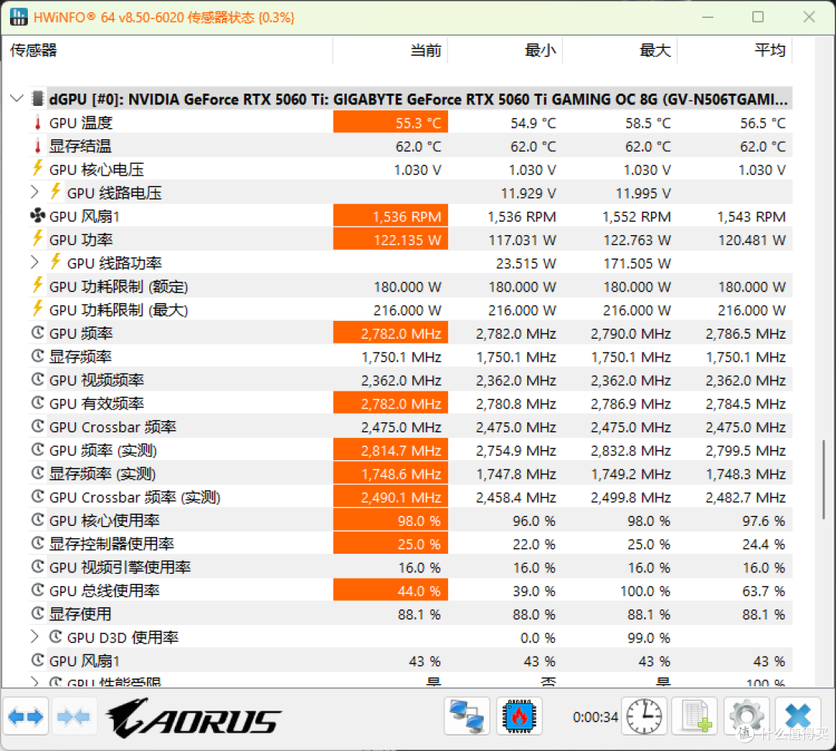The height and width of the screenshot is (751, 836).
Task: Select the 显存控制器使用率 row label
Action: [x=112, y=544]
